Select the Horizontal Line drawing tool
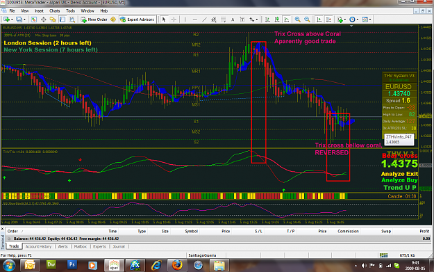Image resolution: width=434 pixels, height=272 pixels. 195,19
